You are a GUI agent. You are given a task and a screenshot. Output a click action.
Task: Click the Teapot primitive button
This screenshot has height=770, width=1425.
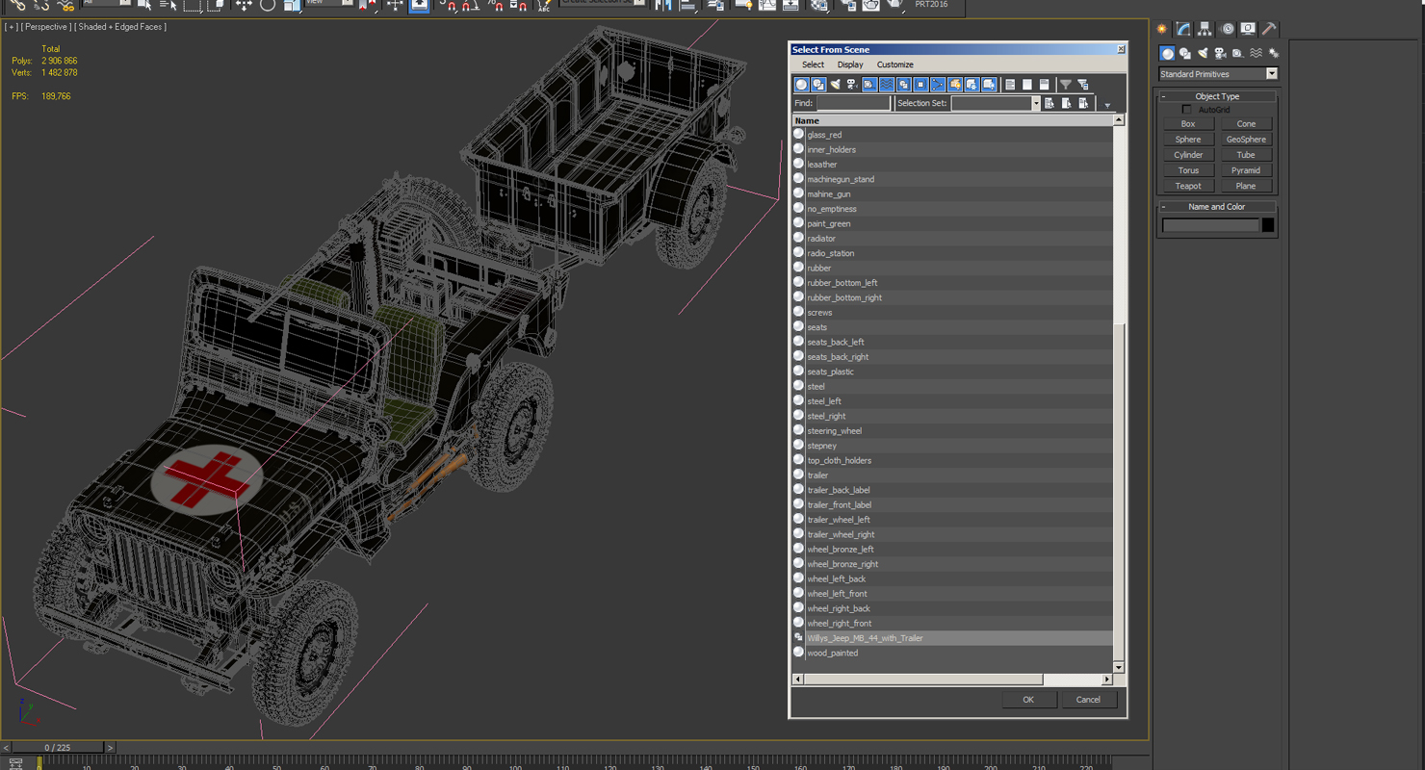point(1188,186)
